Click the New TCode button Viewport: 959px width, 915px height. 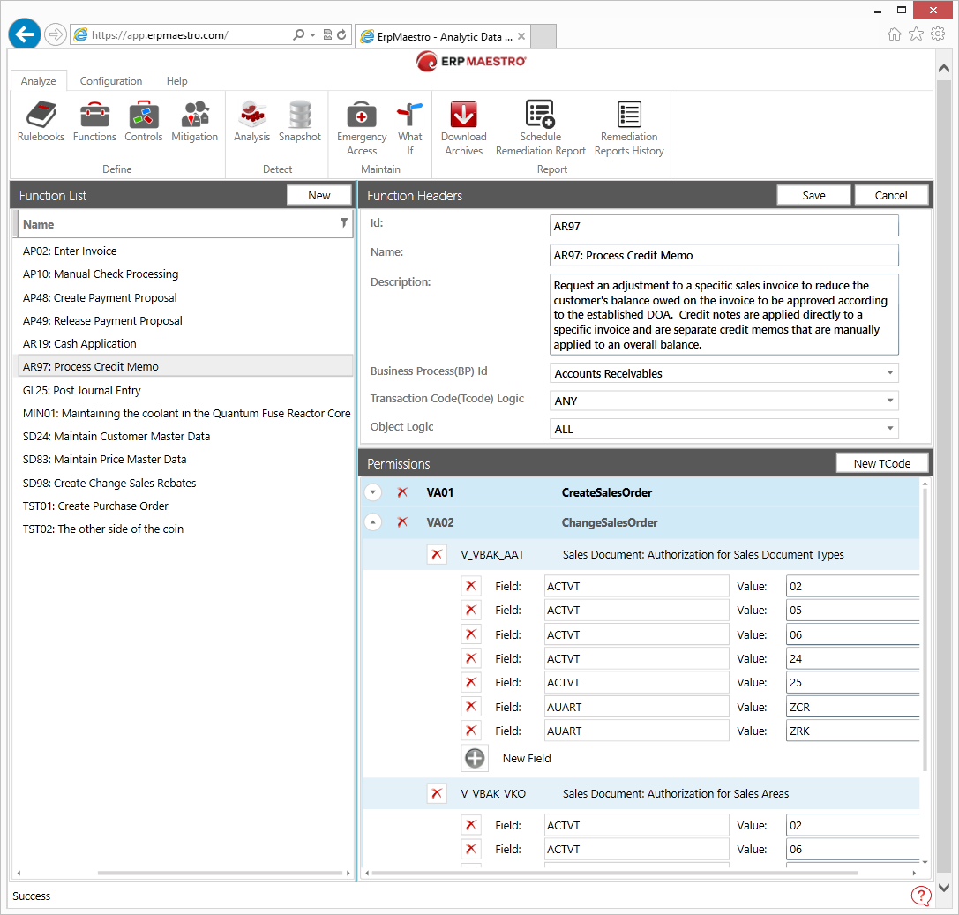coord(881,463)
